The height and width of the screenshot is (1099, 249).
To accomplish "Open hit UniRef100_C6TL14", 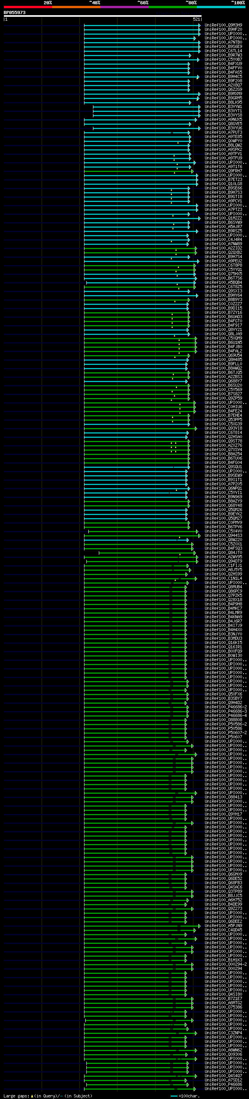I will click(x=223, y=51).
